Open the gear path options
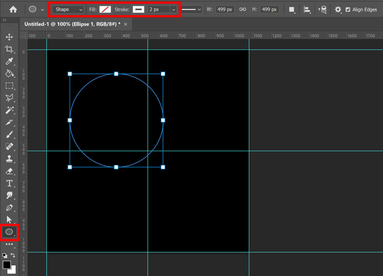383x276 pixels. pos(338,10)
